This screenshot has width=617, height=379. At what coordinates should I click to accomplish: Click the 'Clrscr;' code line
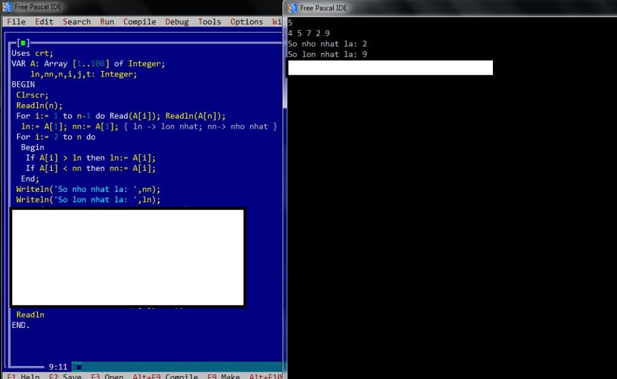tap(33, 94)
